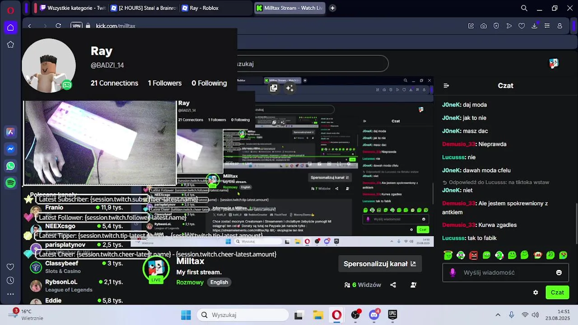Send message with green Czat button
Image resolution: width=578 pixels, height=325 pixels.
[x=557, y=292]
